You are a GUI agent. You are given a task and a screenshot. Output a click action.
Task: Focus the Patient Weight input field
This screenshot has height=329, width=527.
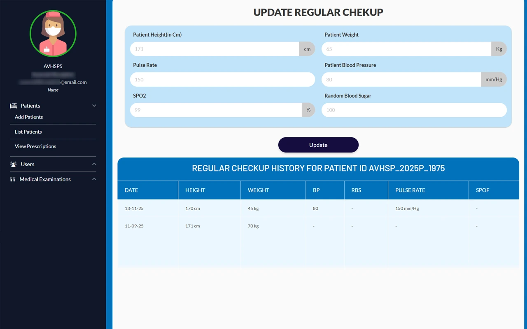click(406, 49)
